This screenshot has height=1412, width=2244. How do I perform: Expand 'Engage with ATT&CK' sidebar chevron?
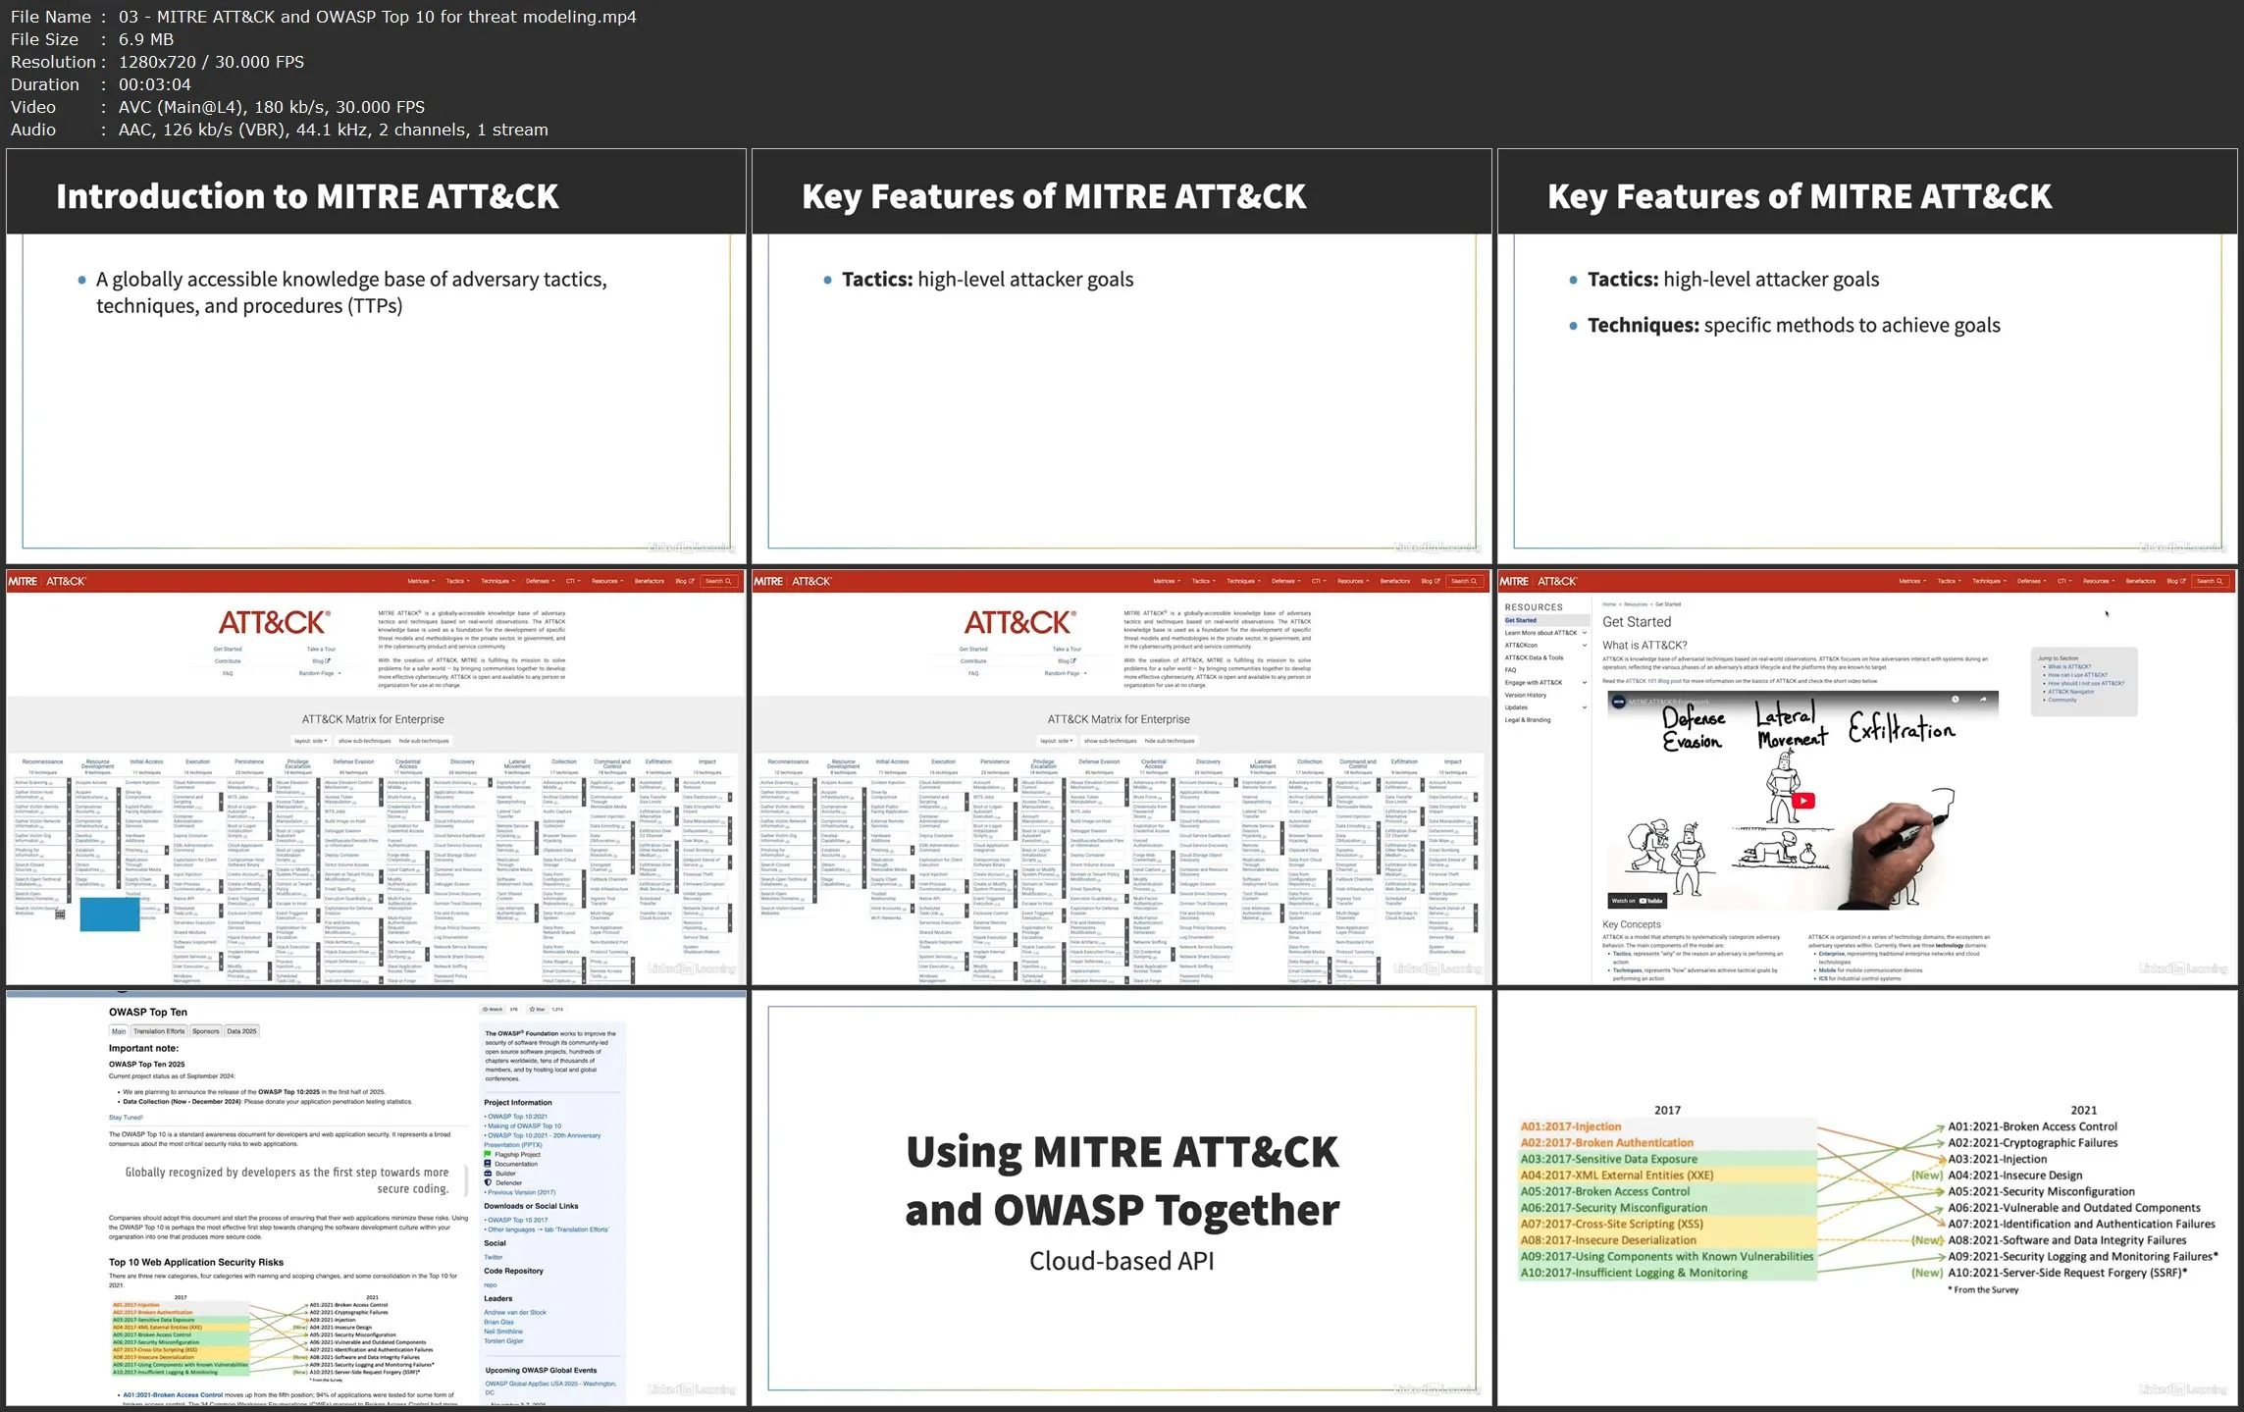click(1584, 683)
